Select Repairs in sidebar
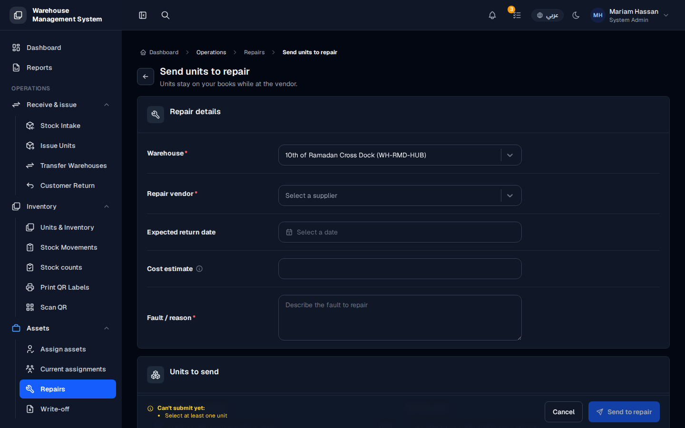The width and height of the screenshot is (685, 428). pos(68,389)
